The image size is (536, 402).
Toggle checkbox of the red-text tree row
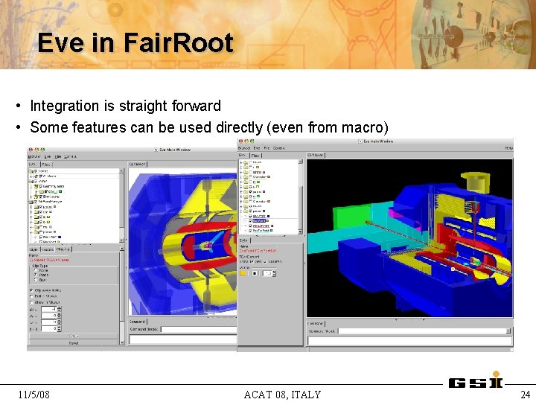250,226
